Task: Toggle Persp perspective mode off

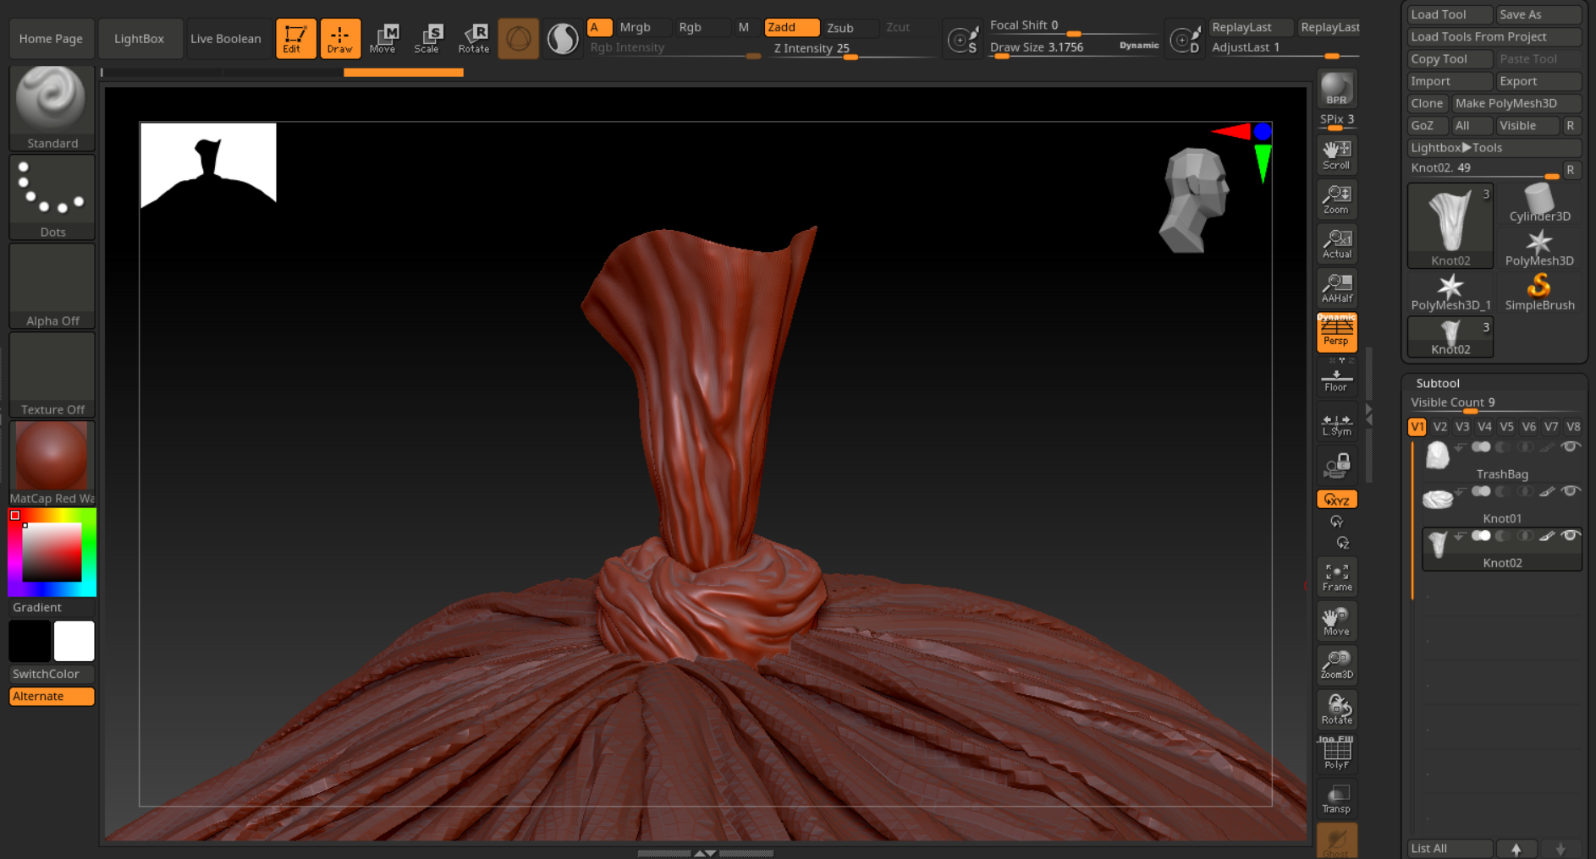Action: pos(1336,332)
